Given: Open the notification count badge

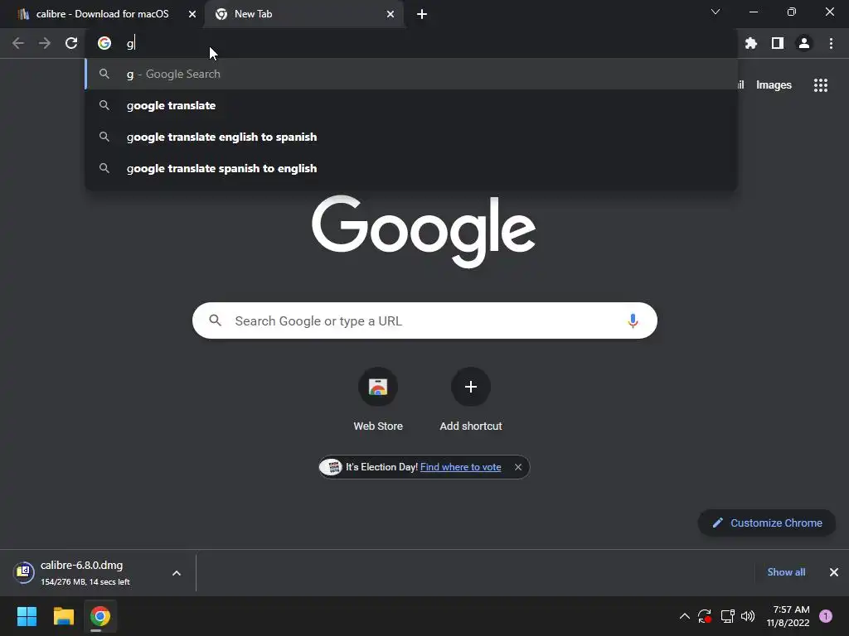Looking at the screenshot, I should pos(826,616).
